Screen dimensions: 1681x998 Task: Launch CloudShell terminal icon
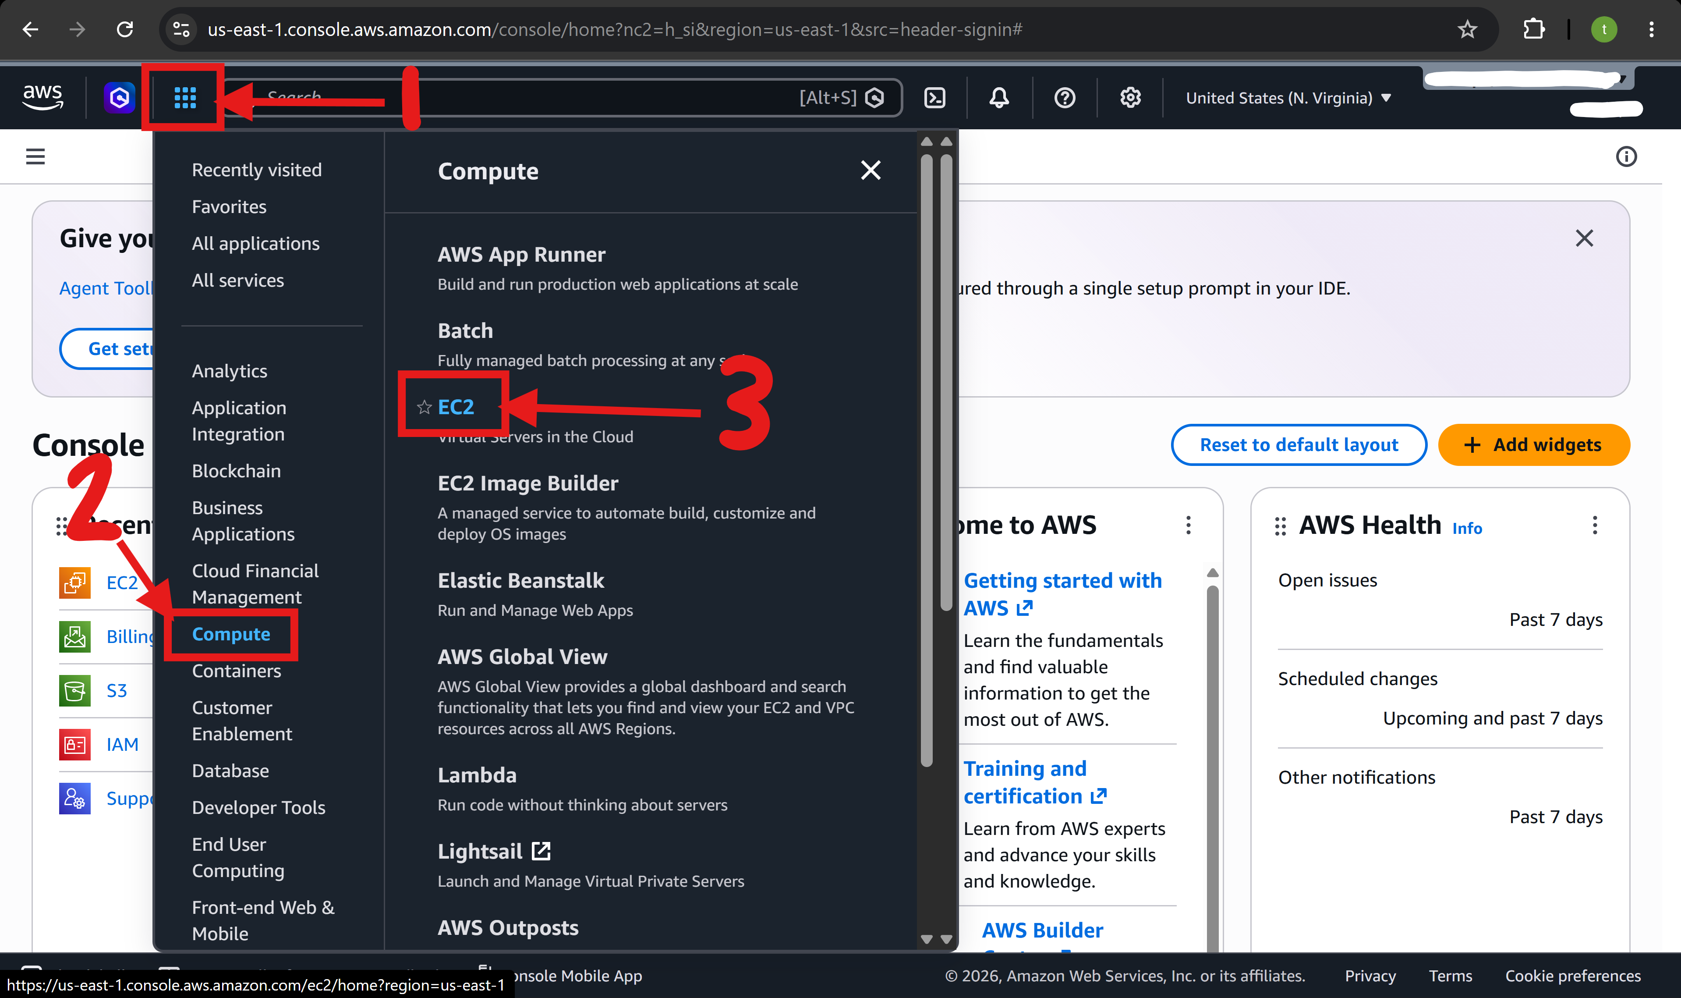pos(935,98)
